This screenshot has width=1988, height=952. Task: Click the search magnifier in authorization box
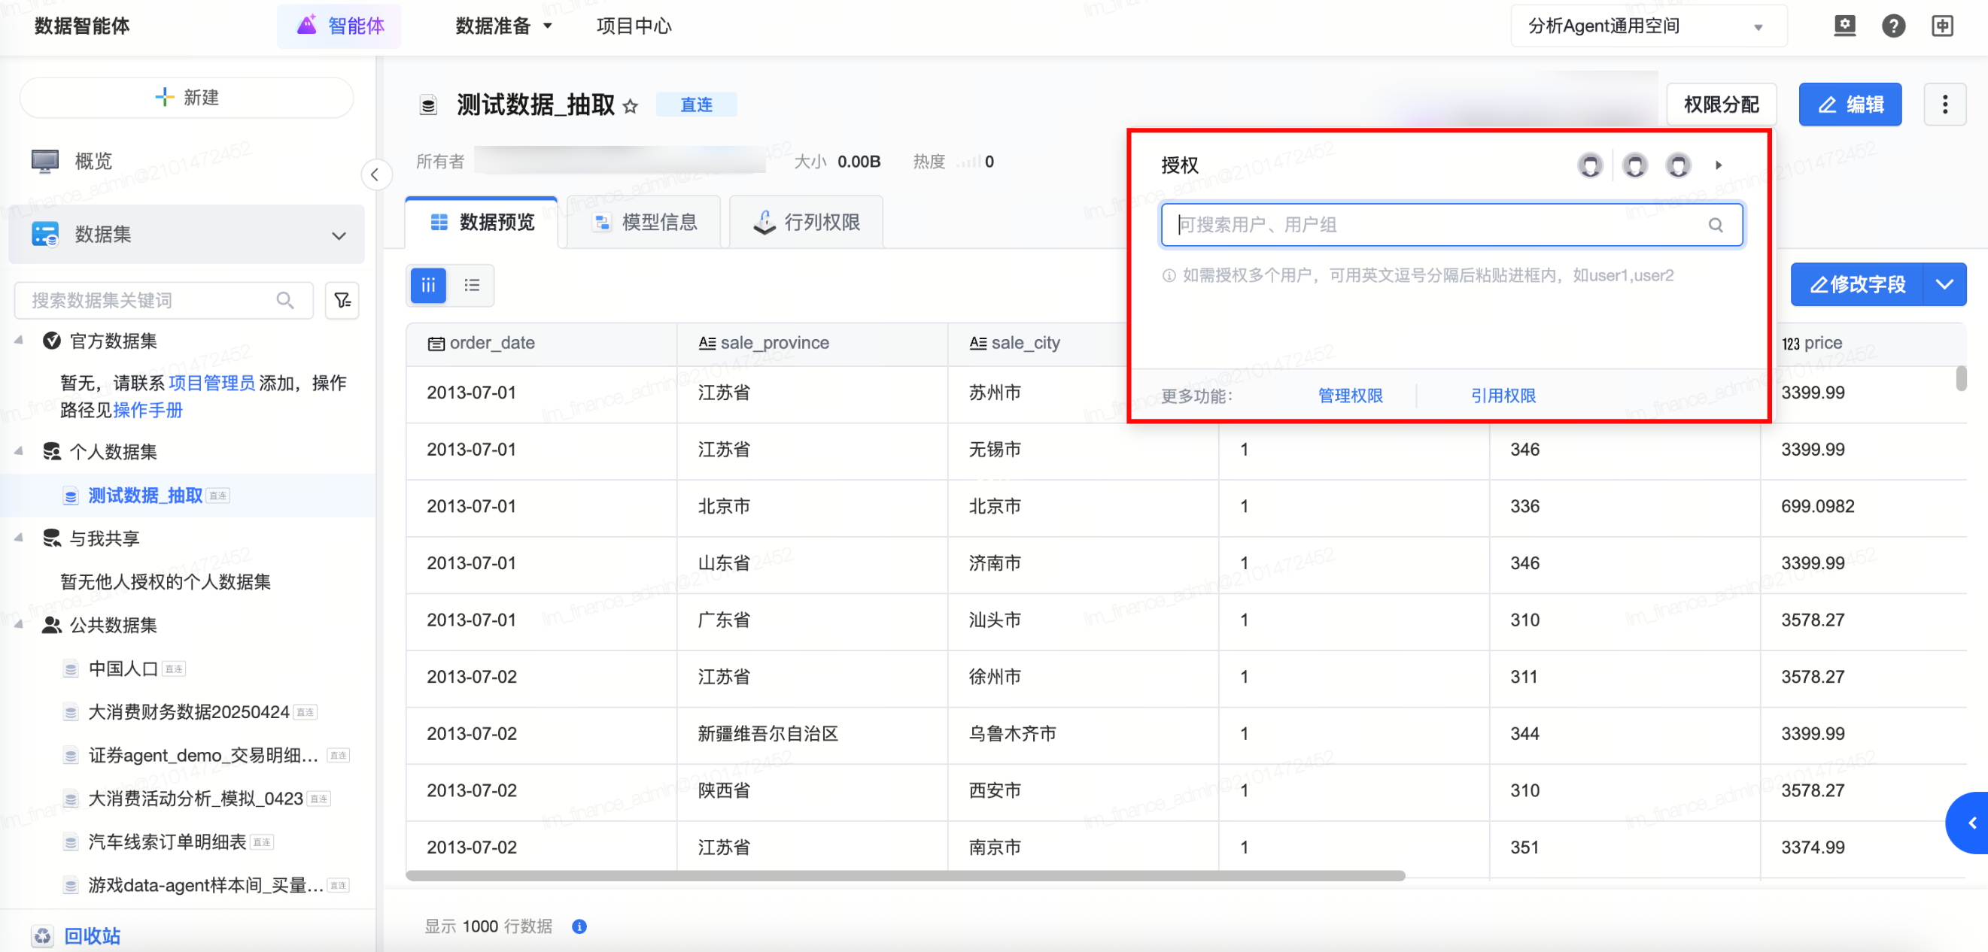pyautogui.click(x=1715, y=225)
